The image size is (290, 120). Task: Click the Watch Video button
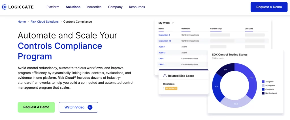click(x=78, y=107)
